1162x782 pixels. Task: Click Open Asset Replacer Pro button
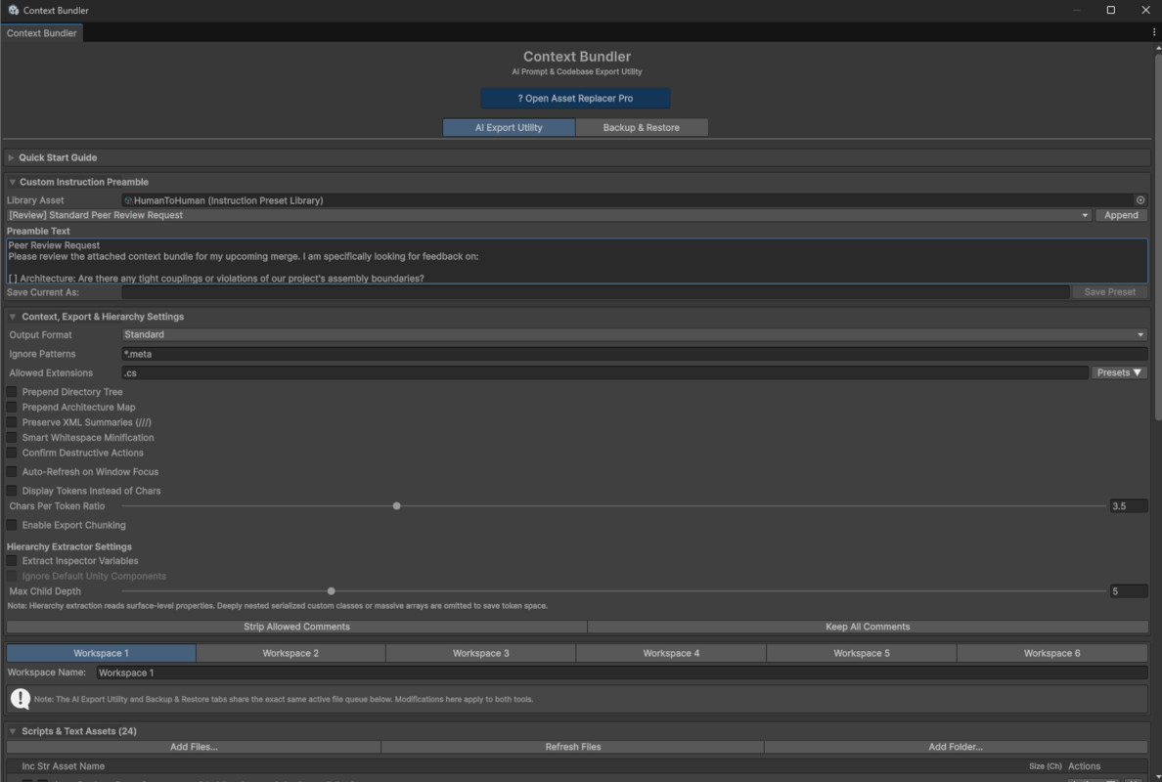(x=575, y=98)
